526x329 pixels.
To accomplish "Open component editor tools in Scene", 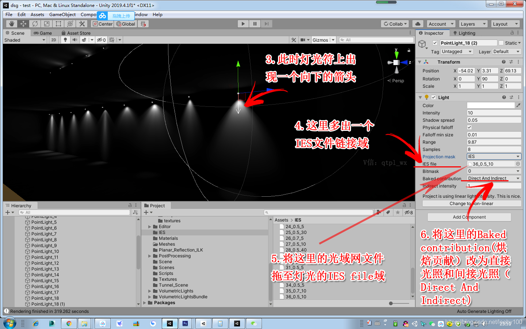I will pyautogui.click(x=293, y=40).
